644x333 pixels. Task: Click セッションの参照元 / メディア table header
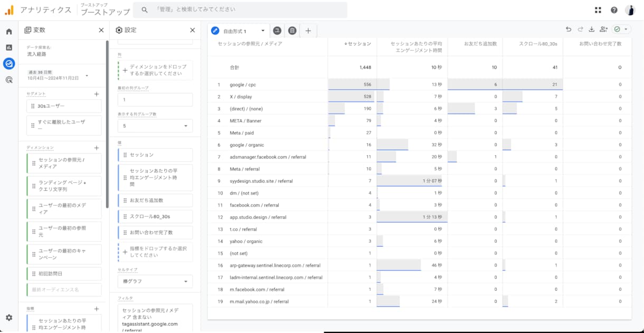click(250, 44)
